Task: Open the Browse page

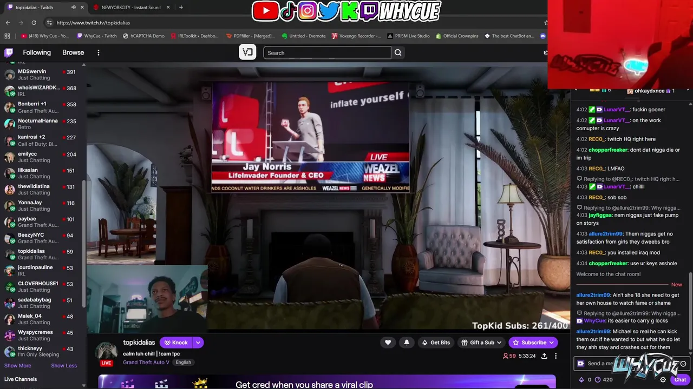Action: pos(73,52)
